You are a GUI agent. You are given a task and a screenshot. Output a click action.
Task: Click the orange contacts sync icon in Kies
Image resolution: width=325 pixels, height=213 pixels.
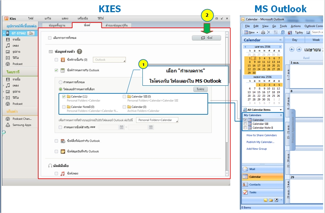[x=63, y=60]
